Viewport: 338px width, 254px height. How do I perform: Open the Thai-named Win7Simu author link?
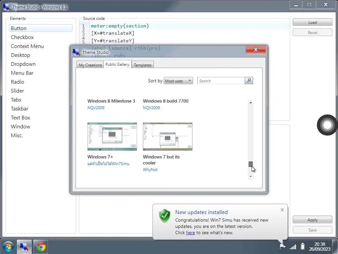(108, 164)
